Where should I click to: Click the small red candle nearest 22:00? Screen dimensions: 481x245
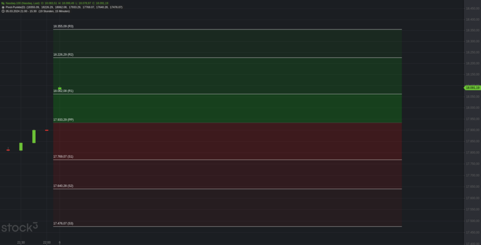click(x=47, y=130)
